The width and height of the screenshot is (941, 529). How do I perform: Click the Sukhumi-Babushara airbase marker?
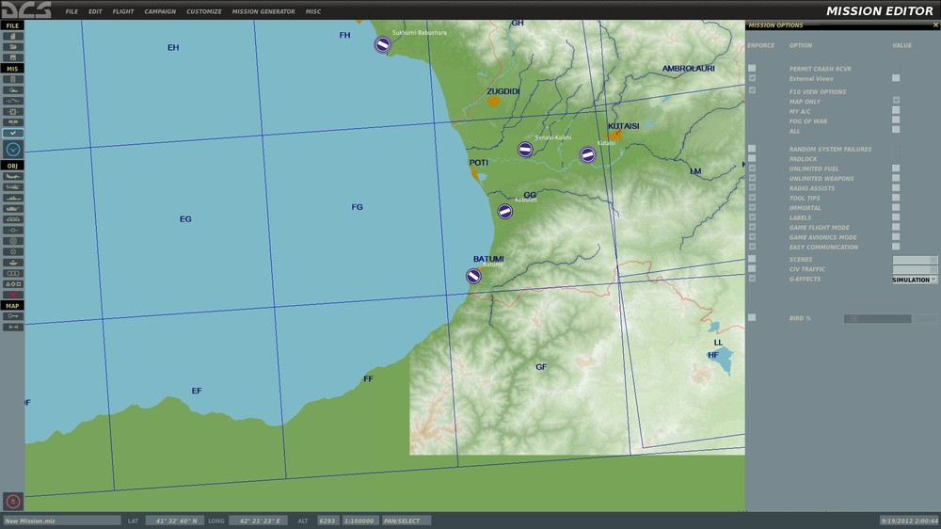pos(382,44)
